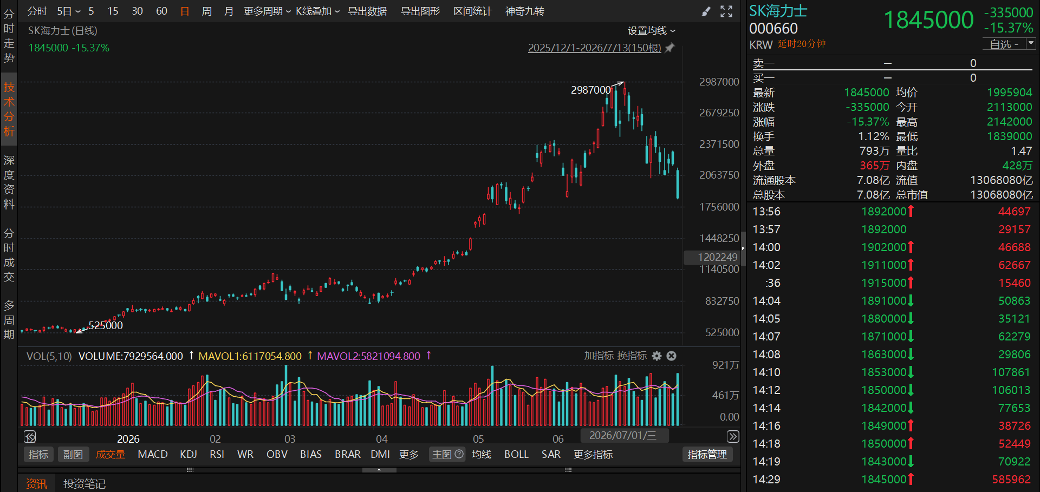The height and width of the screenshot is (492, 1040).
Task: Open the K线叠加 dropdown menu
Action: [x=317, y=11]
